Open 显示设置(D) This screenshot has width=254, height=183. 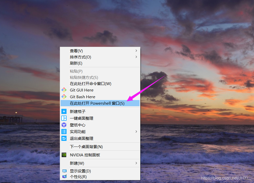click(x=100, y=171)
